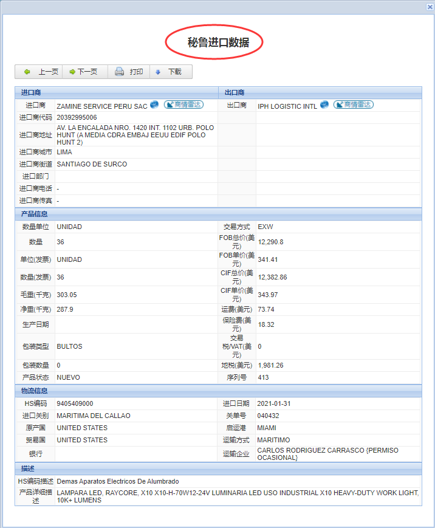
Task: Go to previous page with 上一页 button
Action: coord(41,72)
